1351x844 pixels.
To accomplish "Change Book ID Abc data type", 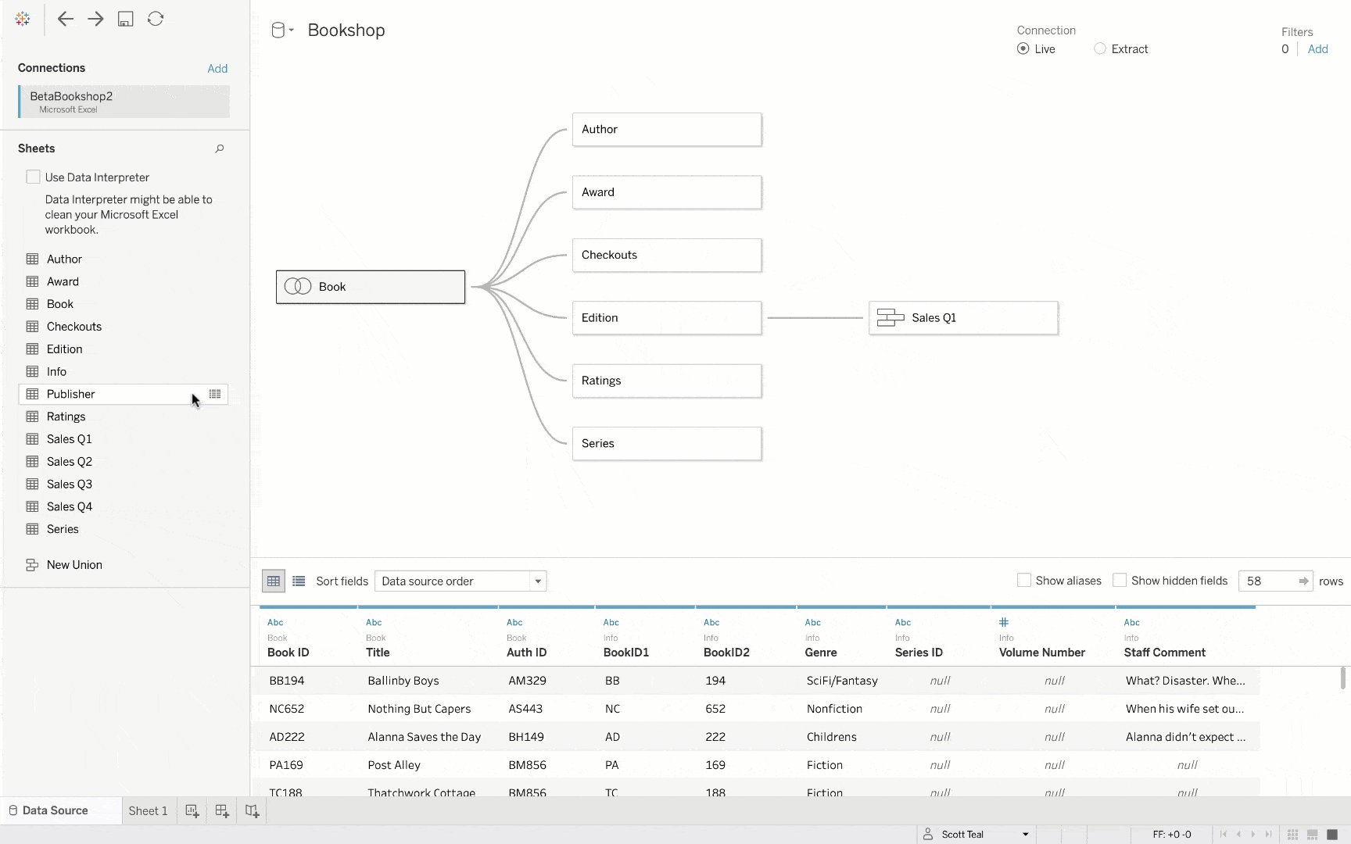I will tap(275, 622).
